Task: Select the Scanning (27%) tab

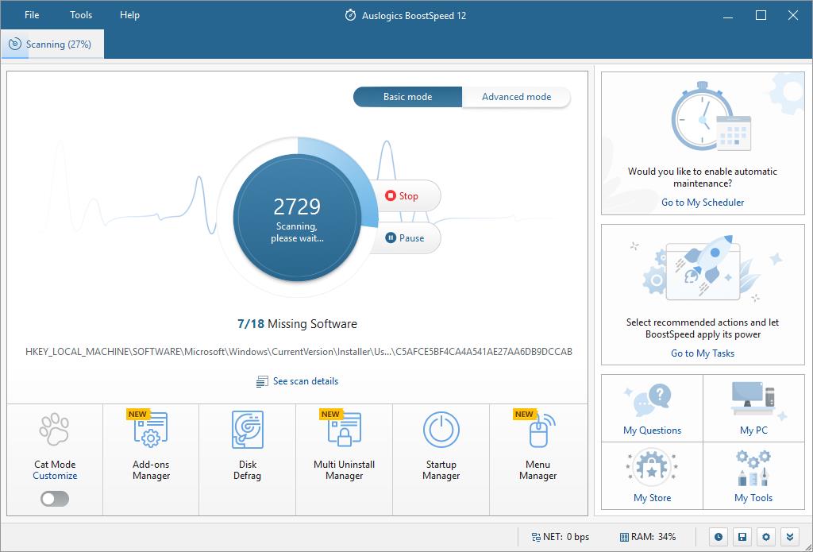Action: [x=52, y=44]
